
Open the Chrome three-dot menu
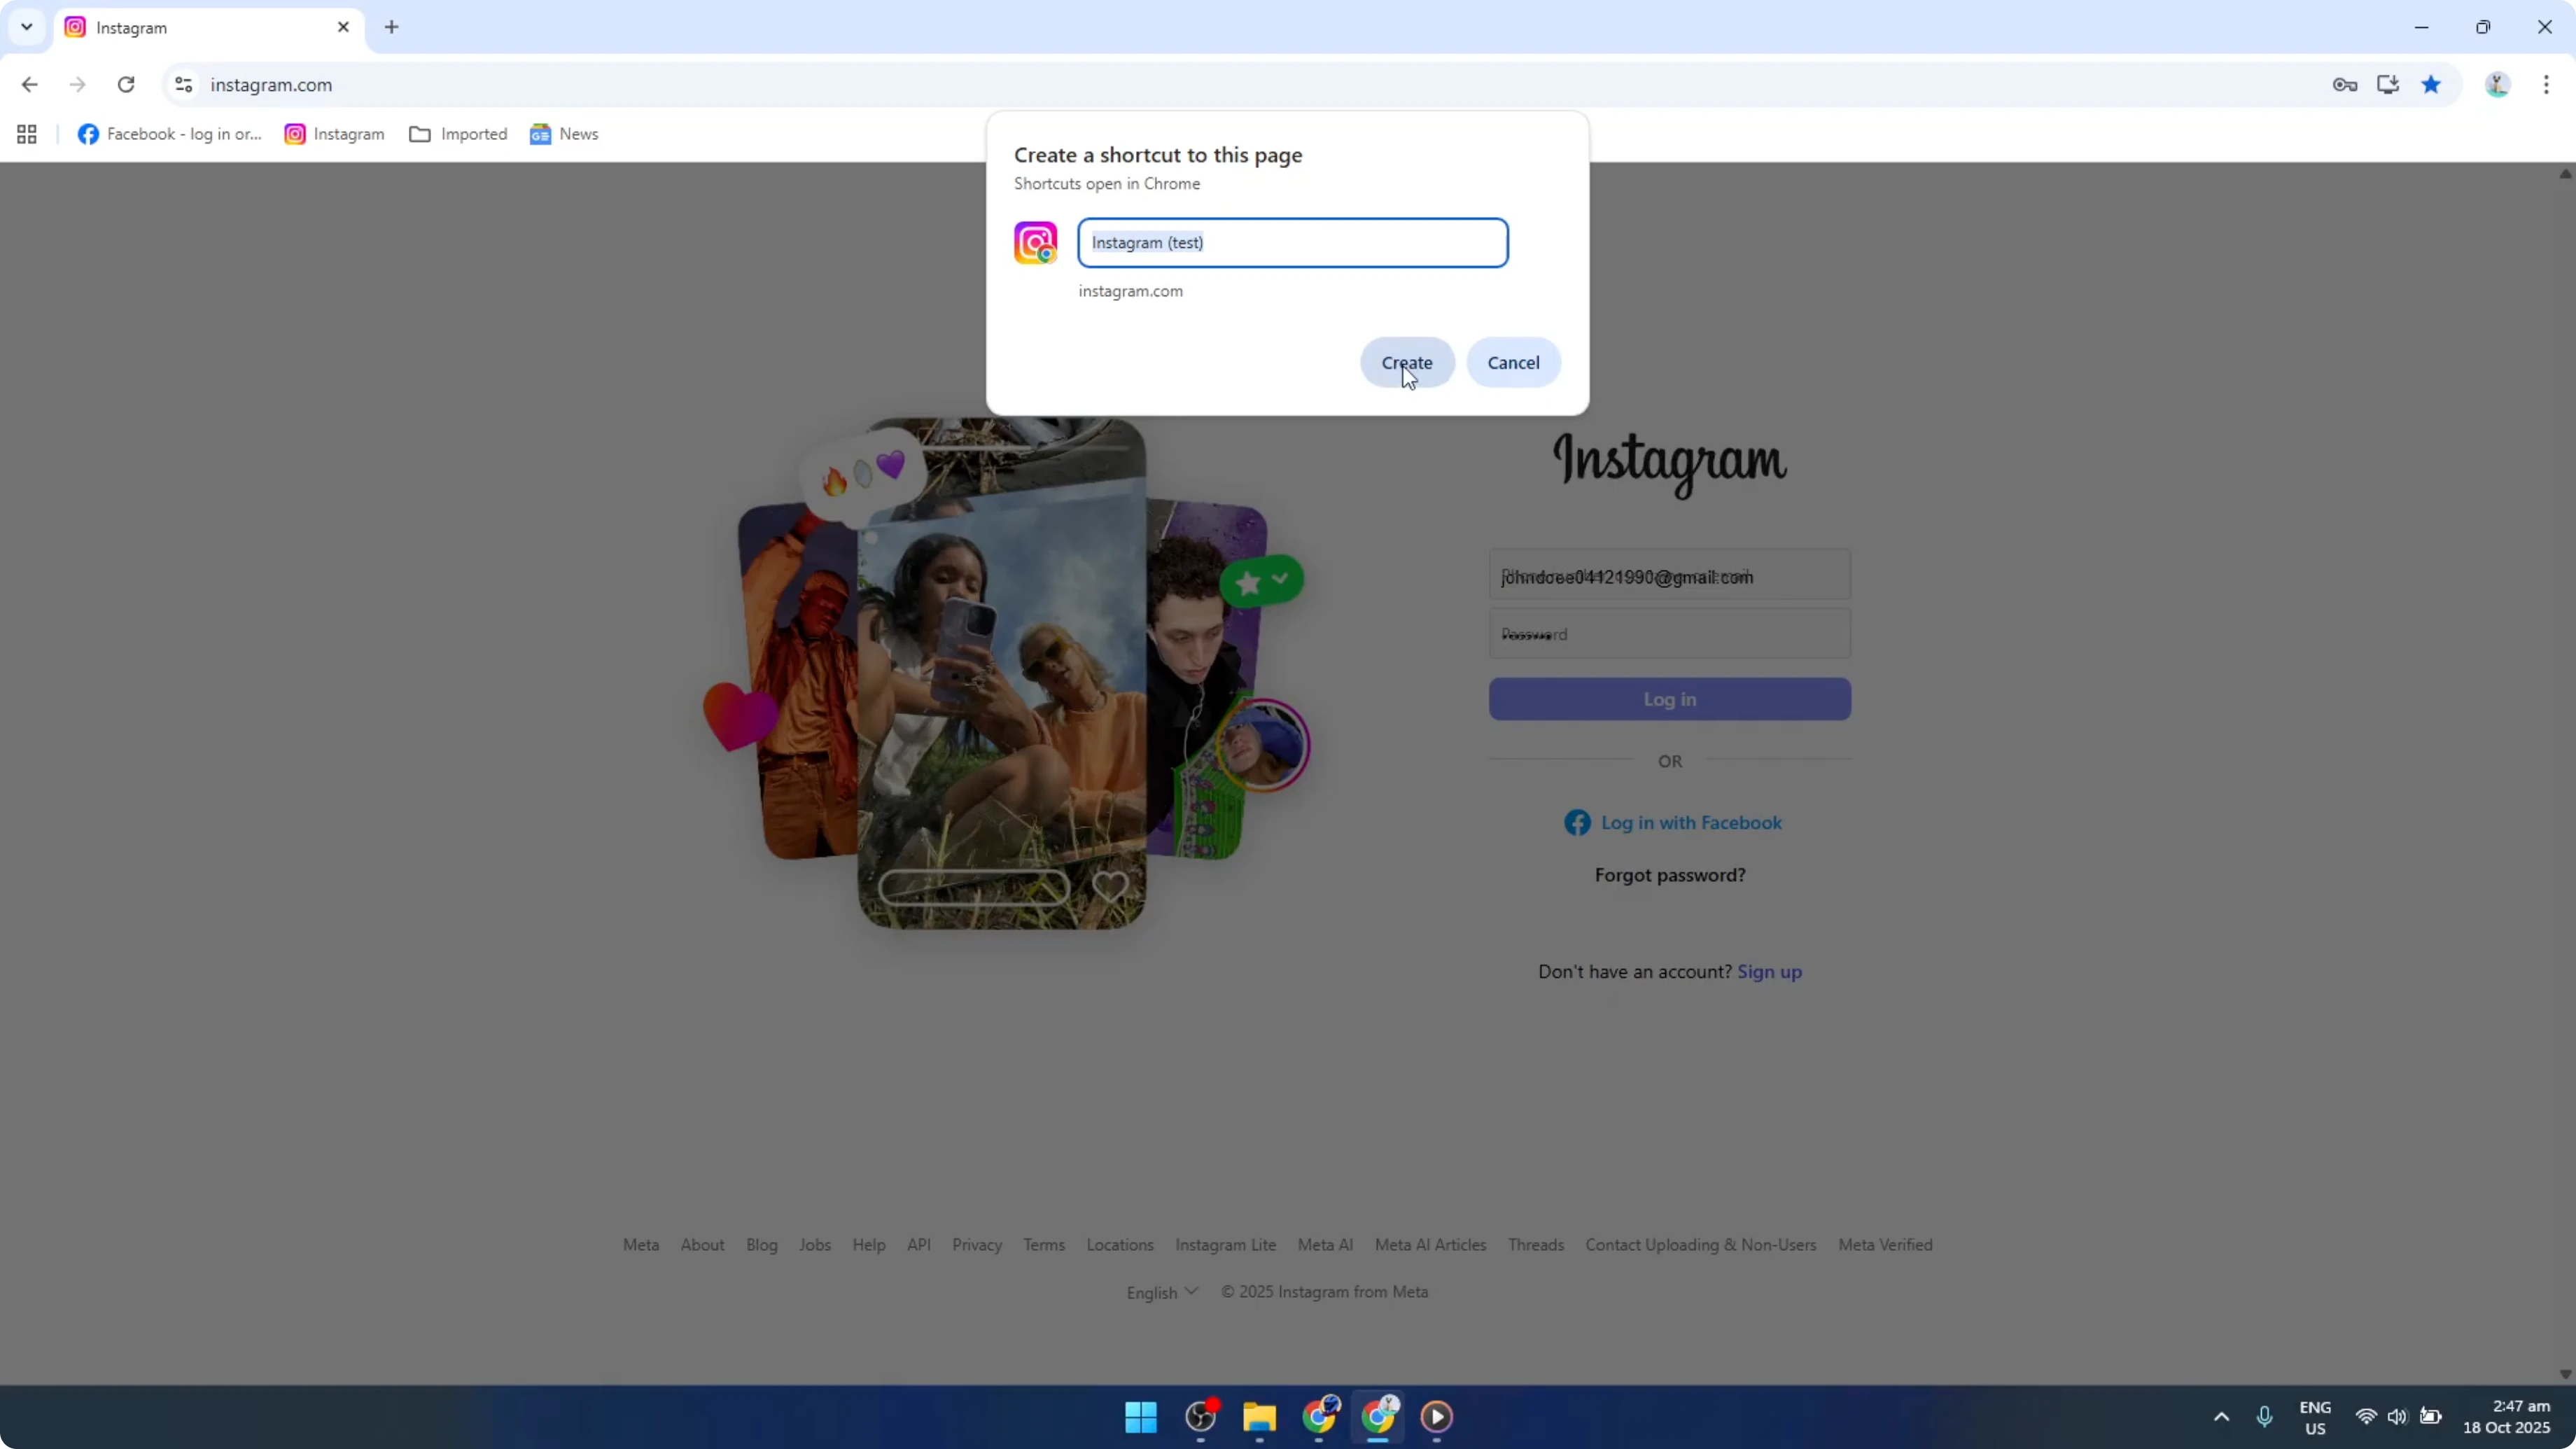pos(2547,85)
